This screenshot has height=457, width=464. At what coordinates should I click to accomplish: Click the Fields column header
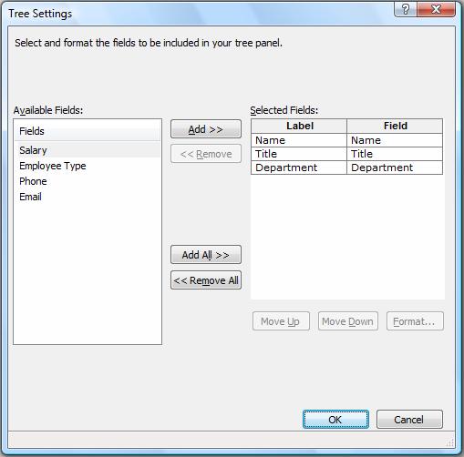click(88, 131)
